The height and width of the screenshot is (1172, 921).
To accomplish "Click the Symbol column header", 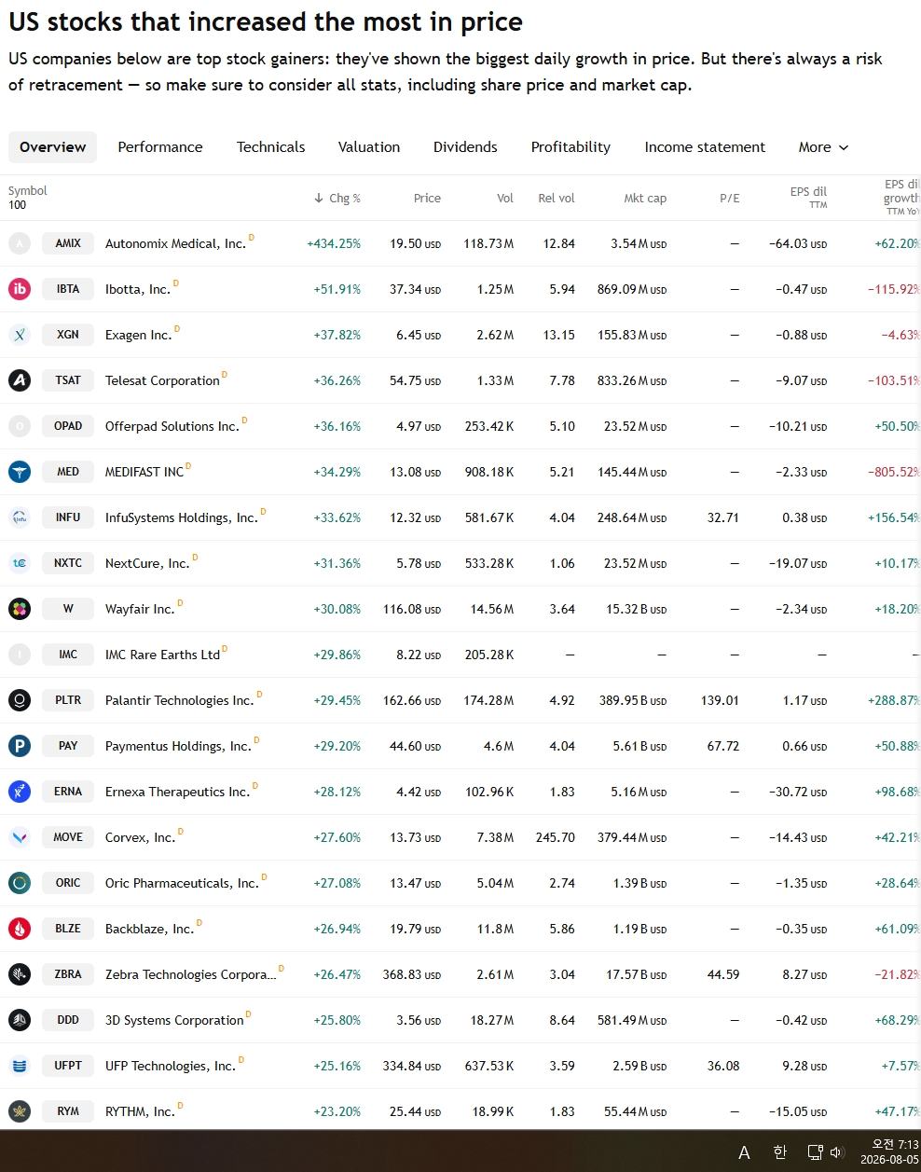I will pos(27,191).
